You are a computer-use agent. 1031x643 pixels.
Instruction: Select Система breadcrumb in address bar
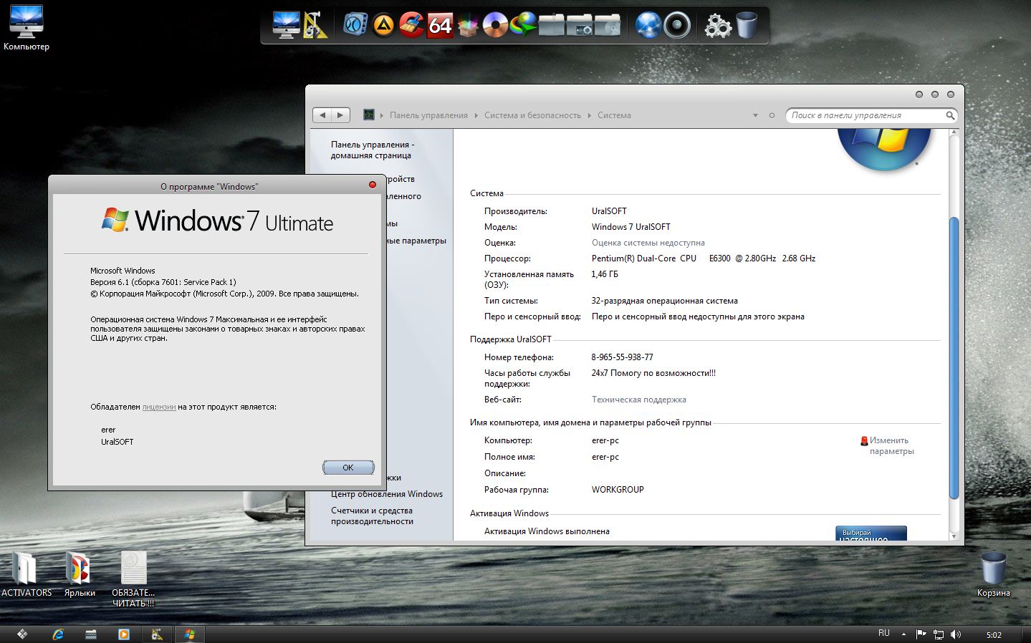click(614, 115)
